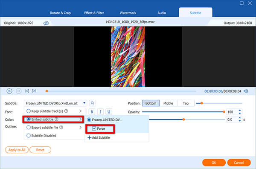The height and width of the screenshot is (169, 256).
Task: Click the video preview thumbnail
Action: click(x=128, y=57)
